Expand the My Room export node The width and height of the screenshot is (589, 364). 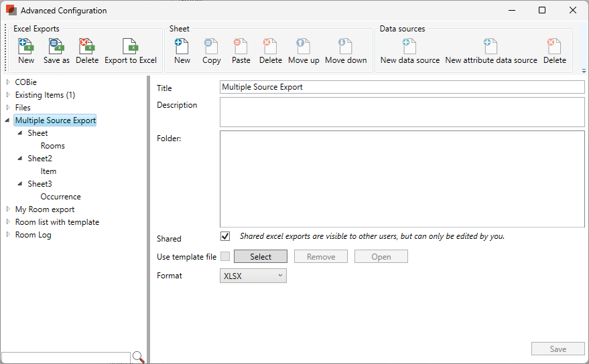coord(8,209)
